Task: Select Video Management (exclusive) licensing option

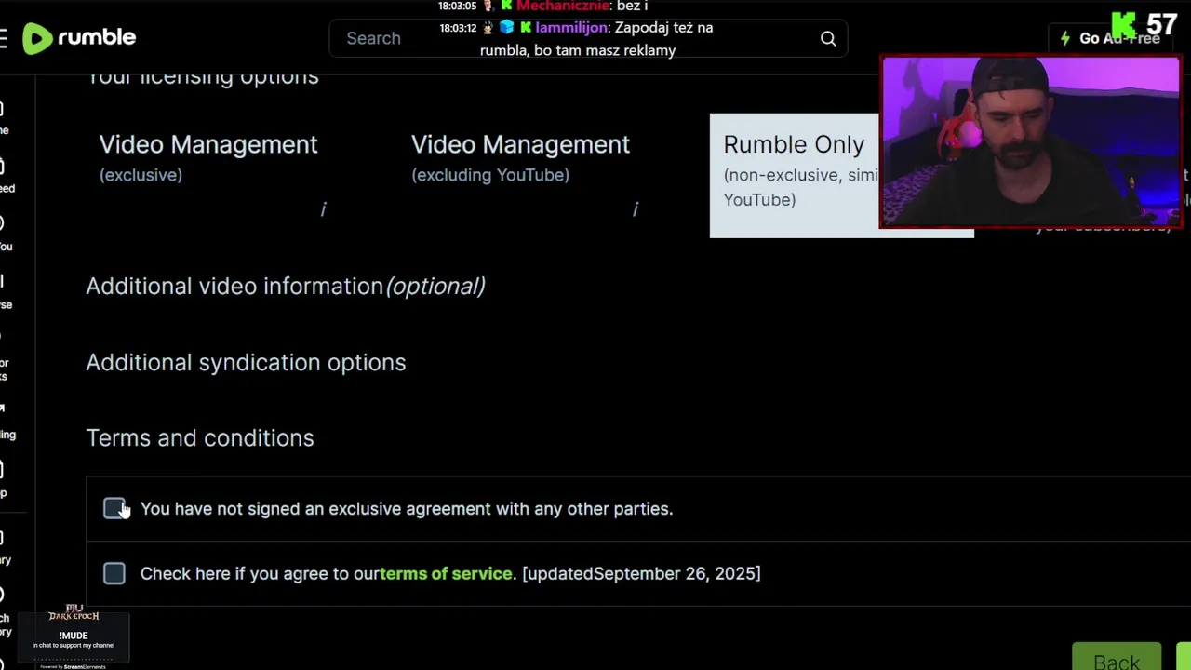Action: (219, 176)
